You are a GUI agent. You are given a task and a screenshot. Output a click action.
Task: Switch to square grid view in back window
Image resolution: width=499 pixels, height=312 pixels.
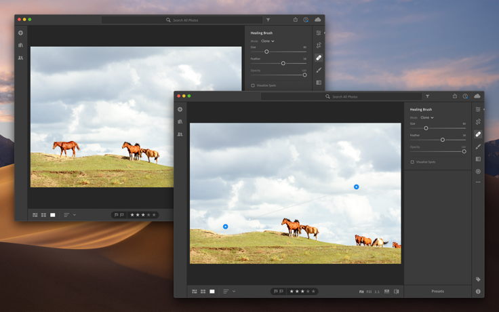pos(43,215)
